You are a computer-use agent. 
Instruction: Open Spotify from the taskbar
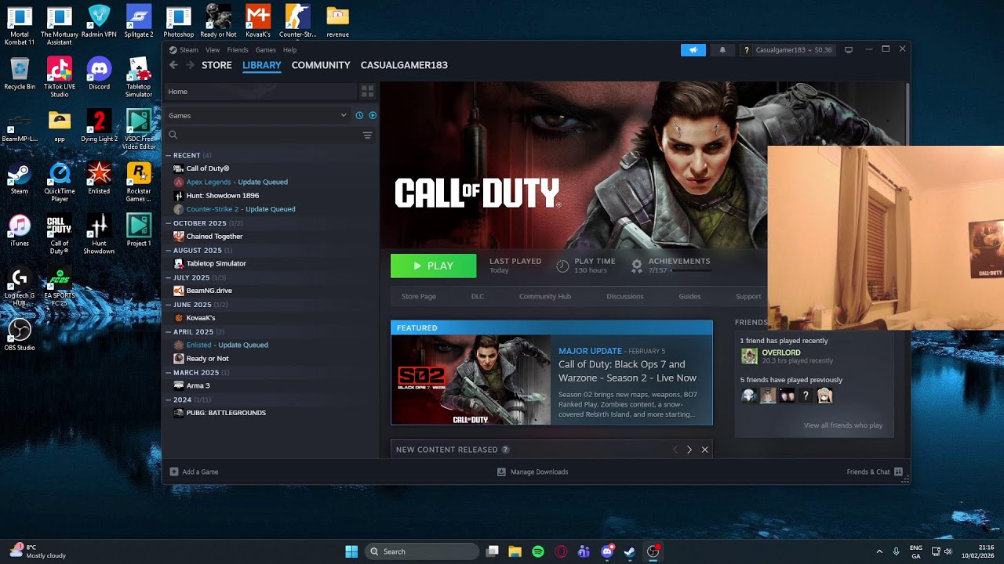click(538, 551)
